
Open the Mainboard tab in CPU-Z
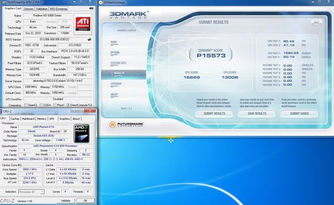tap(28, 119)
